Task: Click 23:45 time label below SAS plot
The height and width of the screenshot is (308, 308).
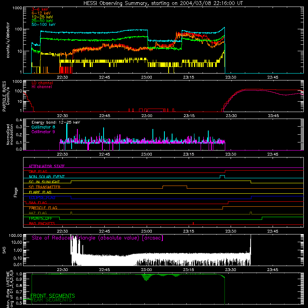Action: coord(273,270)
